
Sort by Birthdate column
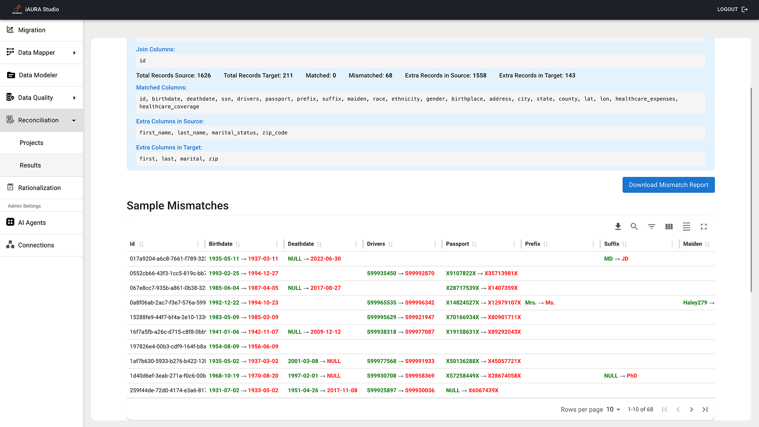238,244
